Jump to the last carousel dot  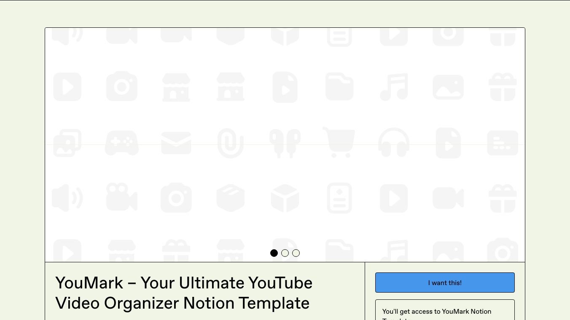tap(296, 253)
